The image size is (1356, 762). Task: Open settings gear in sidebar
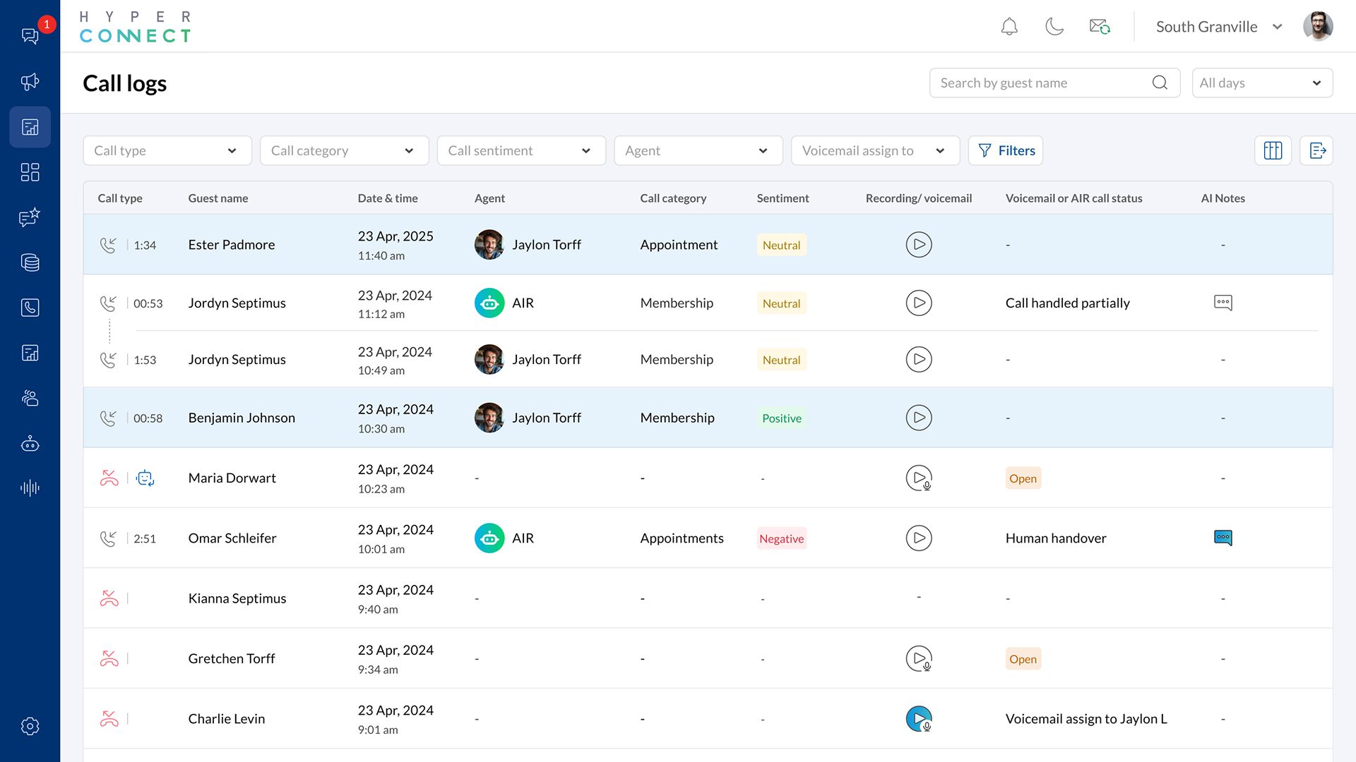30,726
